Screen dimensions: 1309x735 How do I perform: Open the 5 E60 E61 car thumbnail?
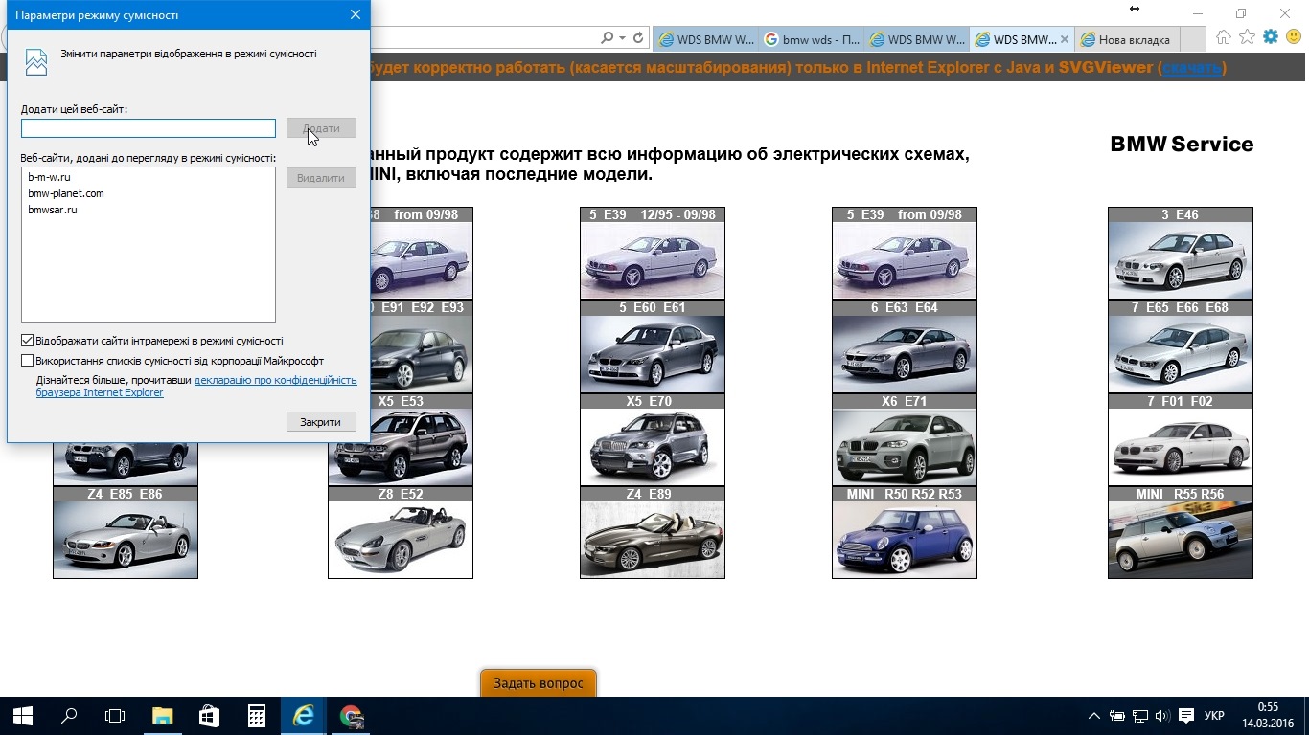(x=653, y=346)
